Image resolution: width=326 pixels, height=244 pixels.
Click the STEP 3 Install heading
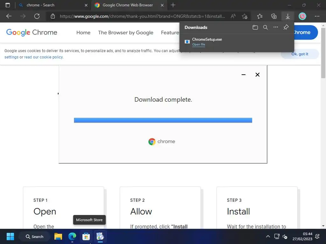pos(238,211)
